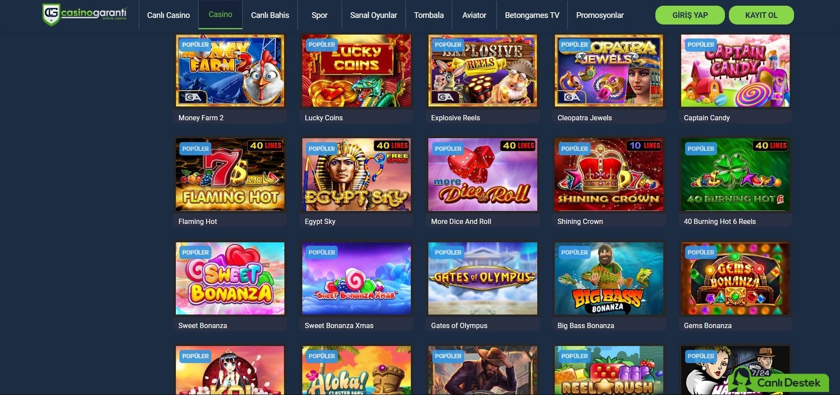Screen dimensions: 840x395
Task: Launch the Lucky Coins game
Action: [357, 70]
